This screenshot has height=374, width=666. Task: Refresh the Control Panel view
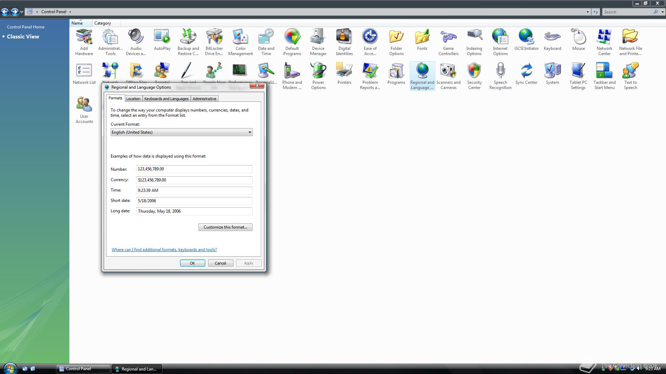tap(596, 12)
